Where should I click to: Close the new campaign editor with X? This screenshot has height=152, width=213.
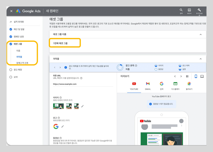11,11
